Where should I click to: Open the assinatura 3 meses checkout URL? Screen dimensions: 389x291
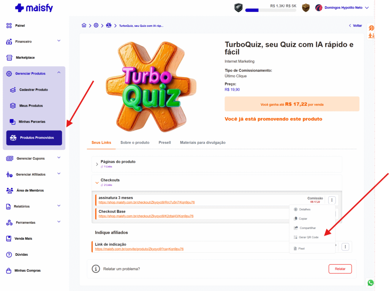coord(147,202)
